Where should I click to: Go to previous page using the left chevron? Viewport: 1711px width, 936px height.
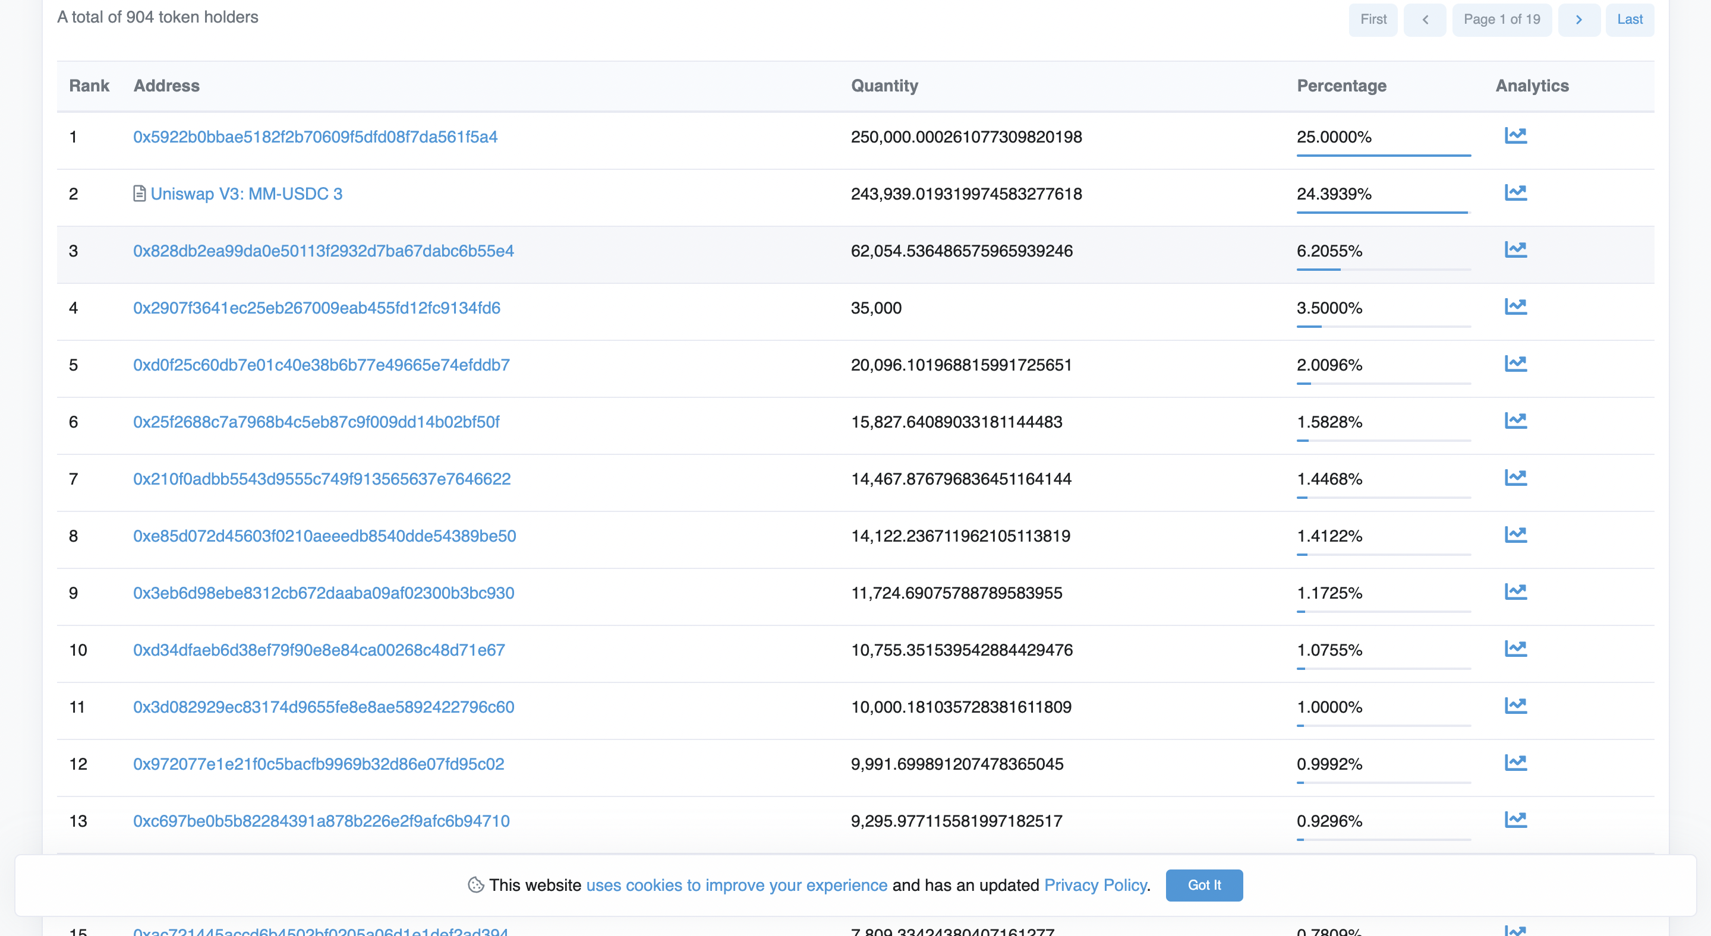click(1425, 19)
